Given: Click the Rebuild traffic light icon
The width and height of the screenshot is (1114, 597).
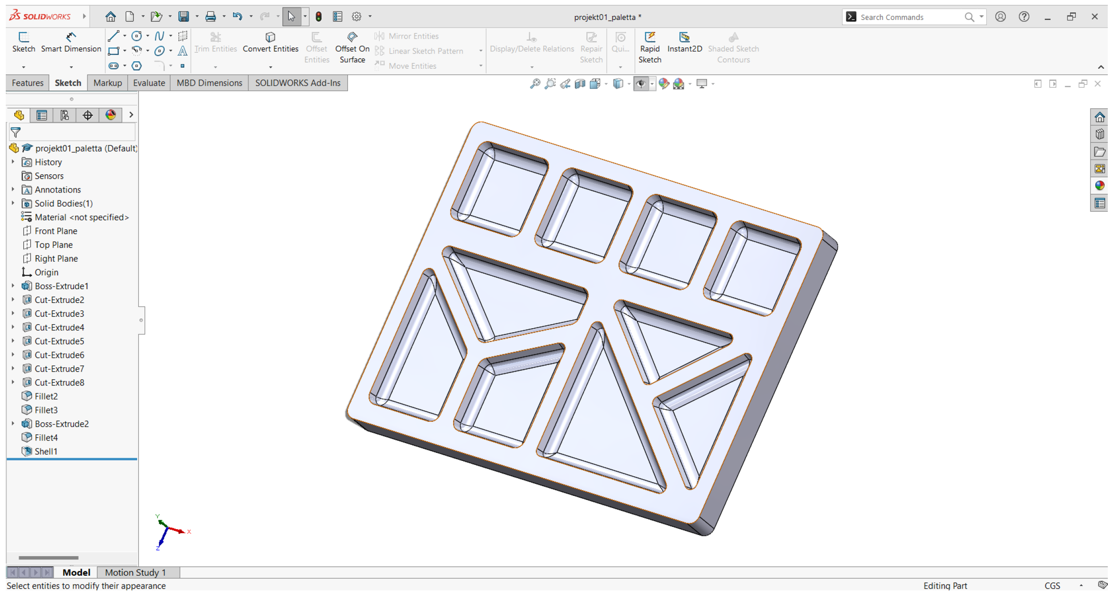Looking at the screenshot, I should [319, 17].
